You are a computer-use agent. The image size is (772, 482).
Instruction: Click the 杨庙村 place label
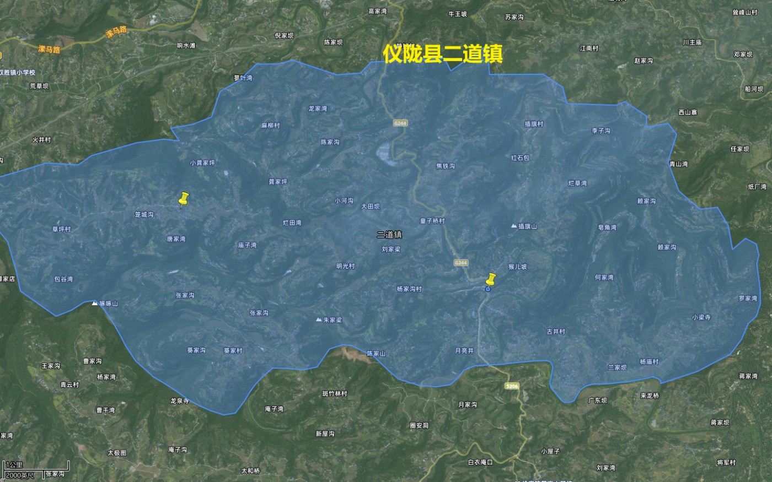click(649, 362)
